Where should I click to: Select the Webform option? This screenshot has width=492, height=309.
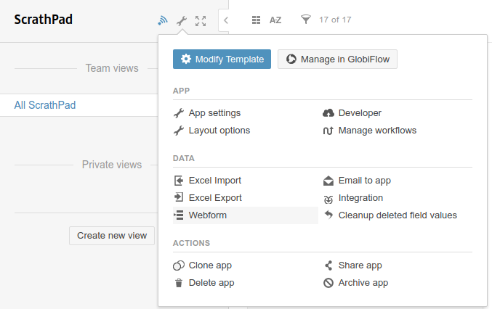(x=246, y=215)
